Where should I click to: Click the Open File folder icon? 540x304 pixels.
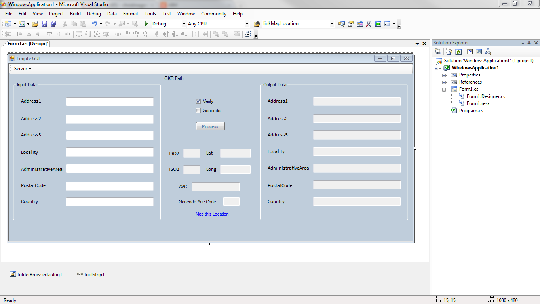(x=35, y=24)
